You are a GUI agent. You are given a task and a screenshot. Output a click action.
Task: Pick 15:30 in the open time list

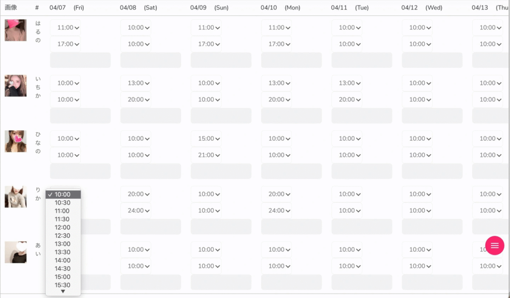tap(62, 285)
